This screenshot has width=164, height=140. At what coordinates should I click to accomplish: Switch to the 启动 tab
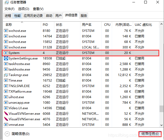click(49, 16)
